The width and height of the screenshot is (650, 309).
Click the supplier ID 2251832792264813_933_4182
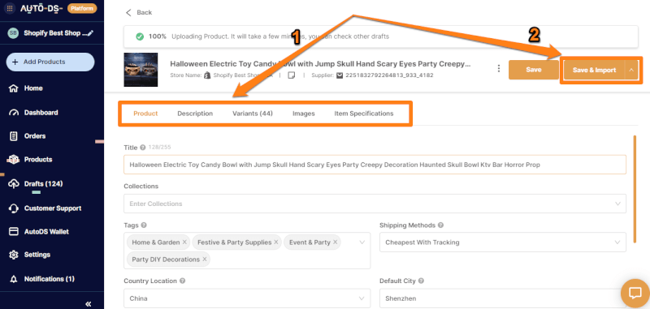[389, 75]
